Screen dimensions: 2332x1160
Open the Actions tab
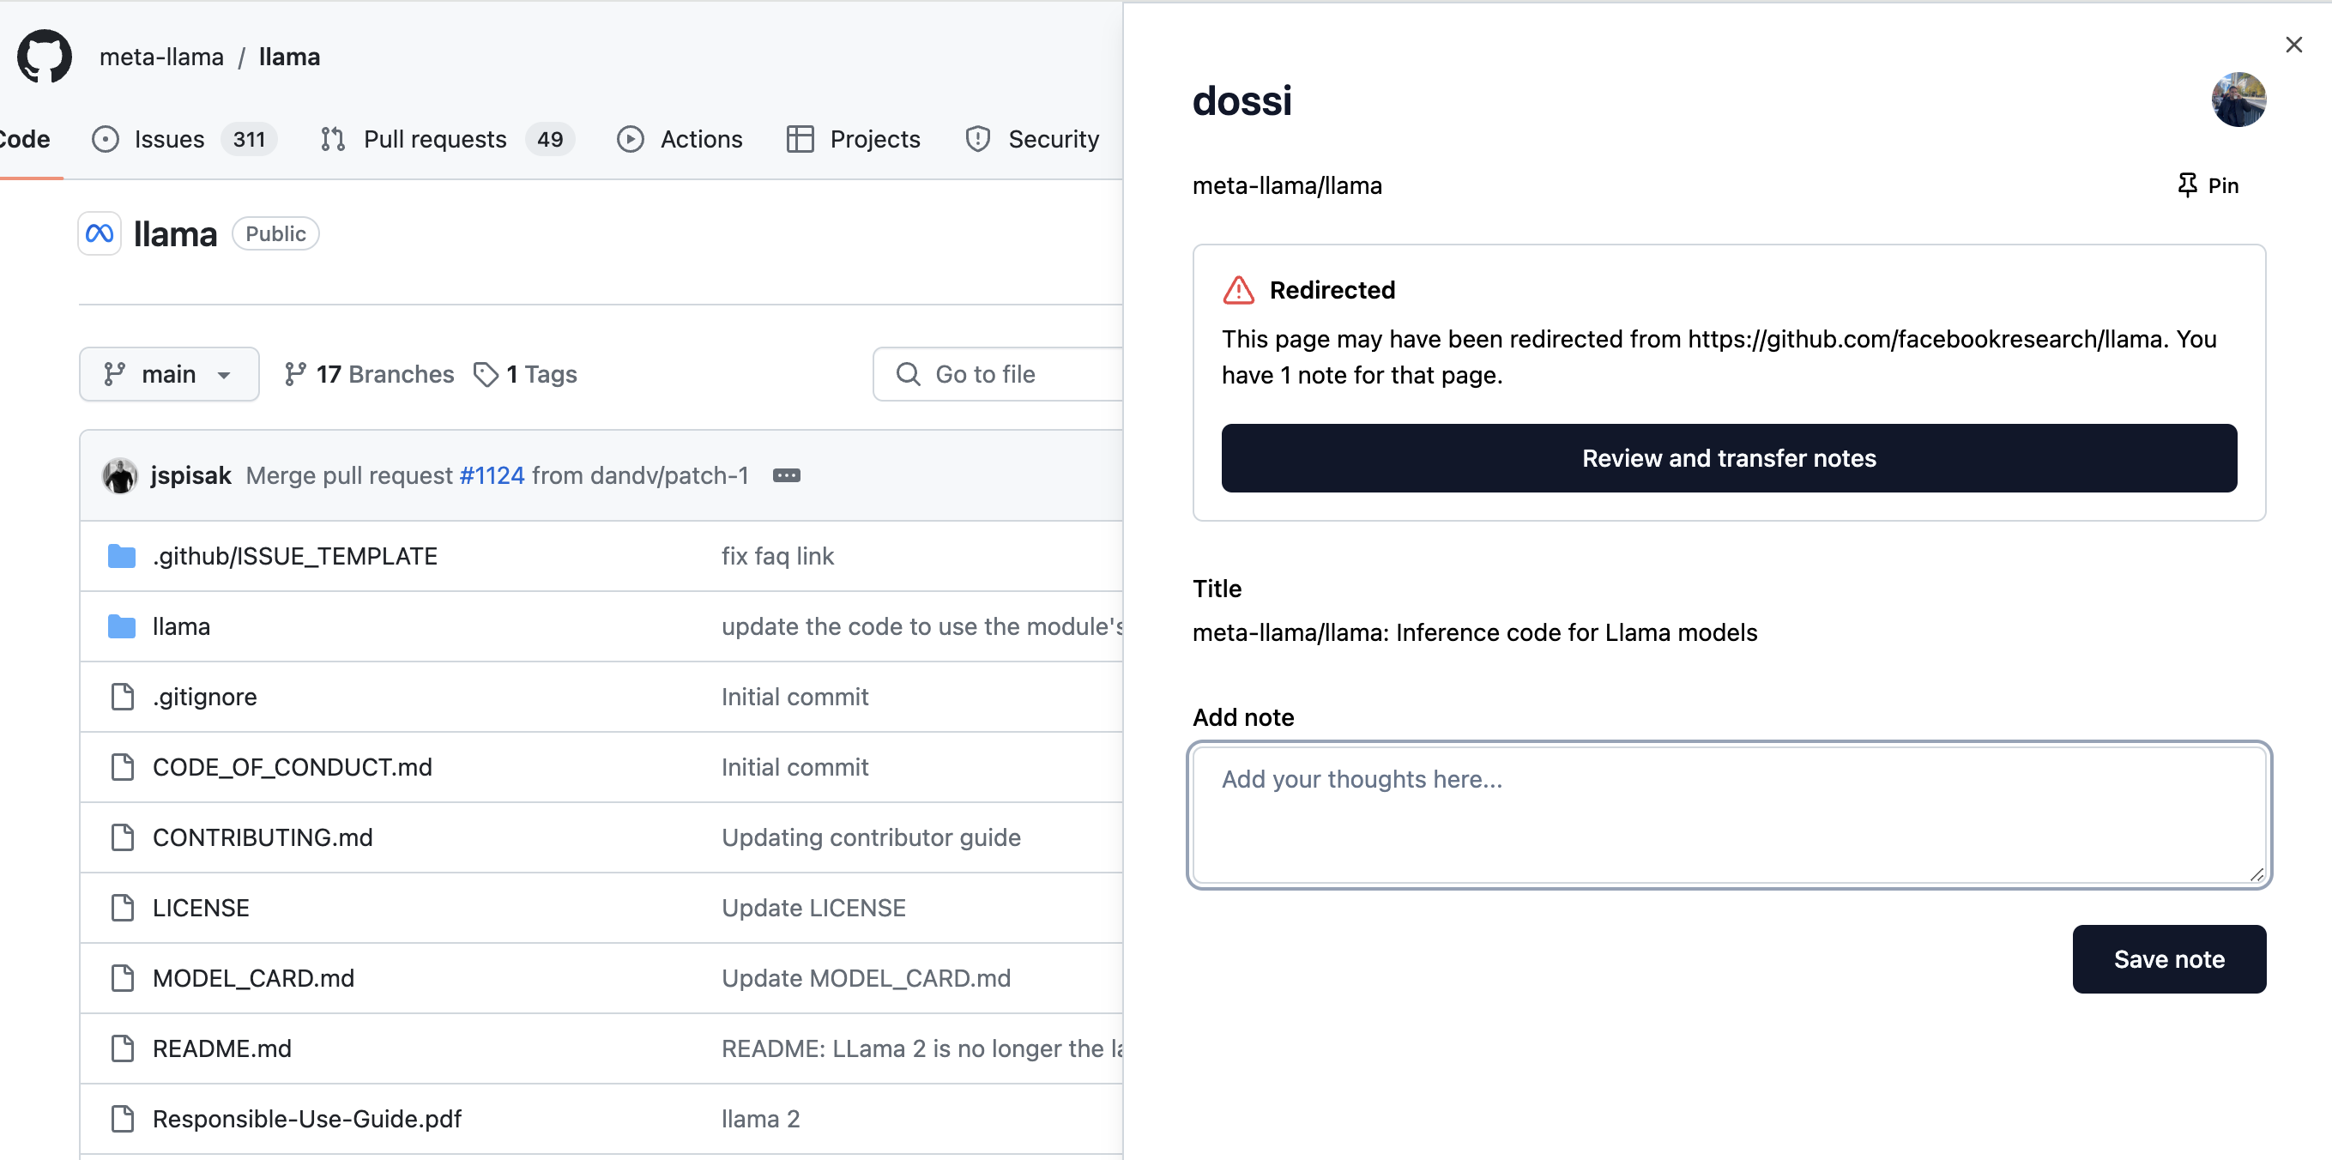680,140
